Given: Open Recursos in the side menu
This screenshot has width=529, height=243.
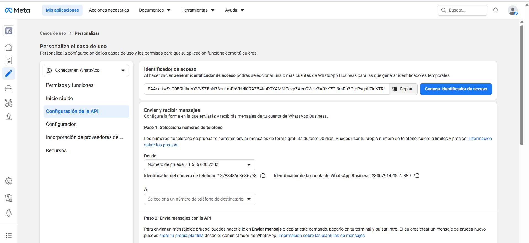Looking at the screenshot, I should (x=86, y=150).
